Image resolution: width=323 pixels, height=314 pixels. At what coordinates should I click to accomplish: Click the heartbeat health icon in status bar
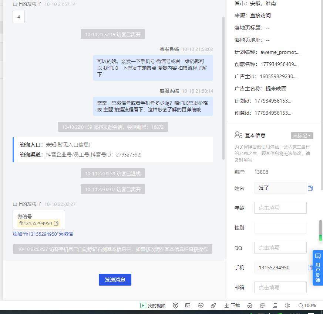(x=201, y=306)
